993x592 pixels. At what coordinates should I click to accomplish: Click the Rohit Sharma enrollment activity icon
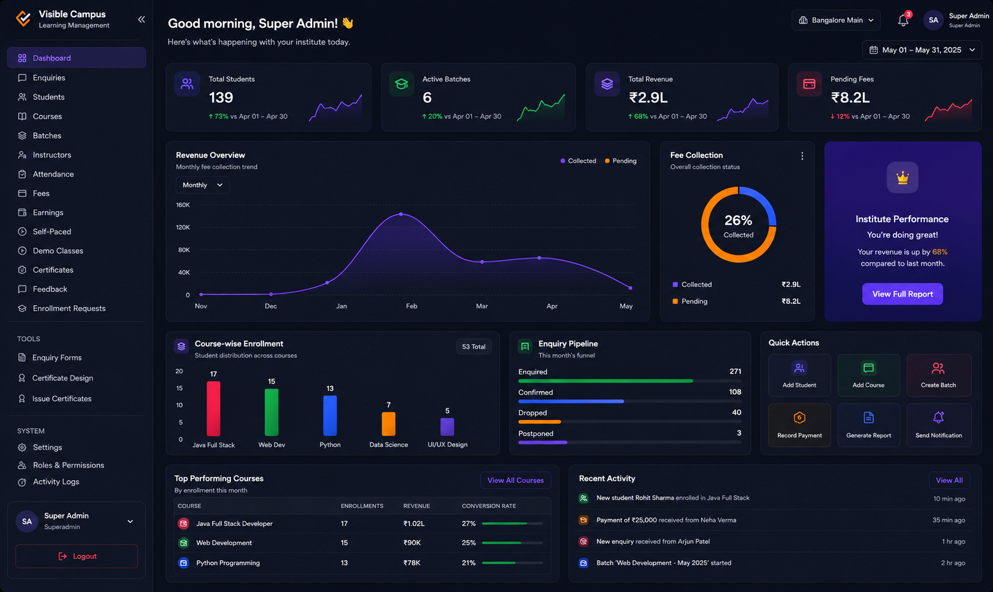[x=584, y=498]
